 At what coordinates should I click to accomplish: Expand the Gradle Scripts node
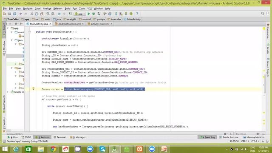tap(8, 92)
